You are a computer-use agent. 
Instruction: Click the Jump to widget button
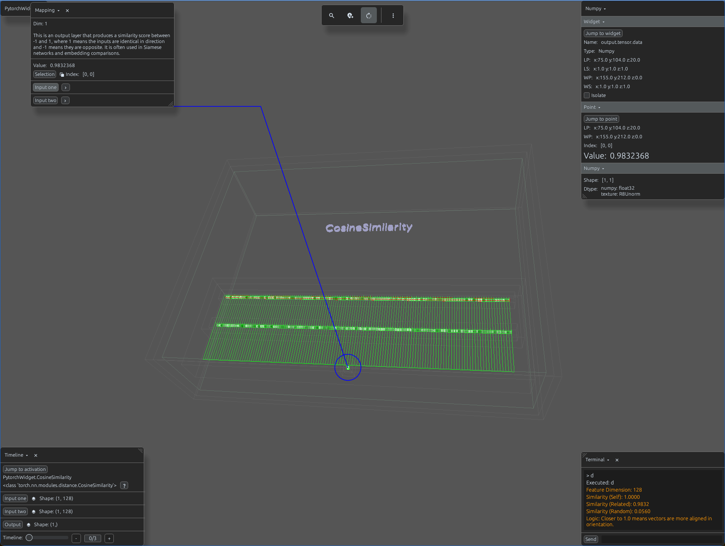coord(603,33)
